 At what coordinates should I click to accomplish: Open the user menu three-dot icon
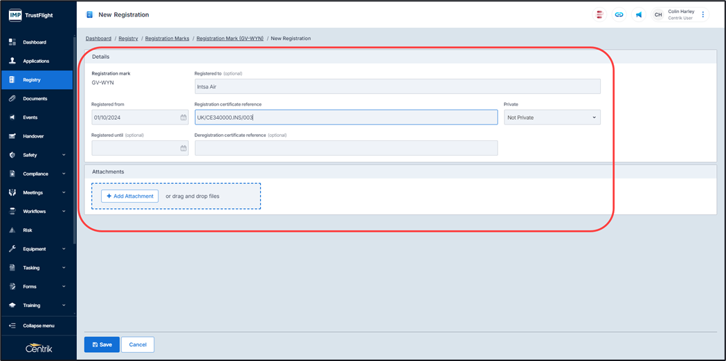[703, 15]
